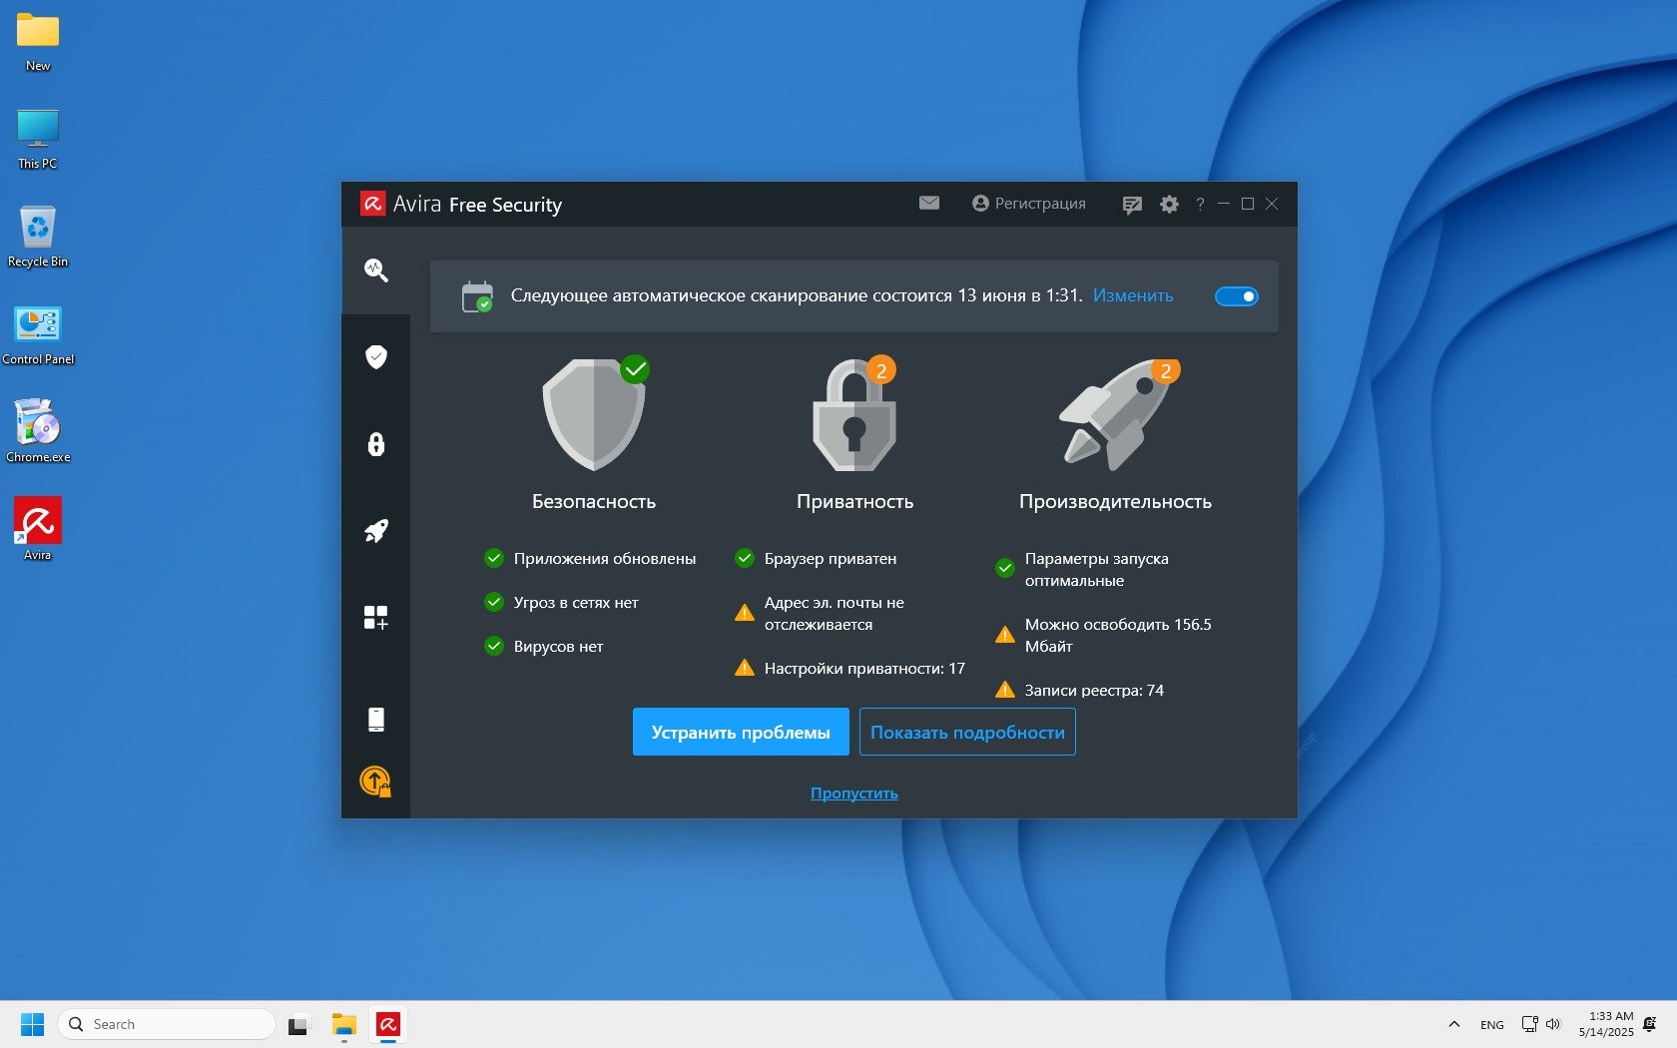Click the Изменить link to change schedule
This screenshot has width=1677, height=1048.
(x=1133, y=295)
